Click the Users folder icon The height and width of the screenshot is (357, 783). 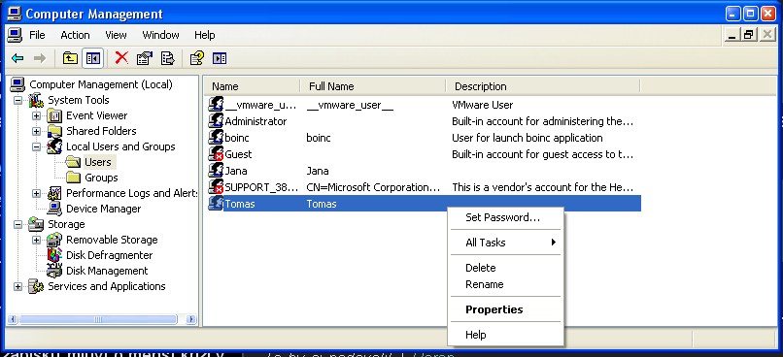[x=74, y=162]
